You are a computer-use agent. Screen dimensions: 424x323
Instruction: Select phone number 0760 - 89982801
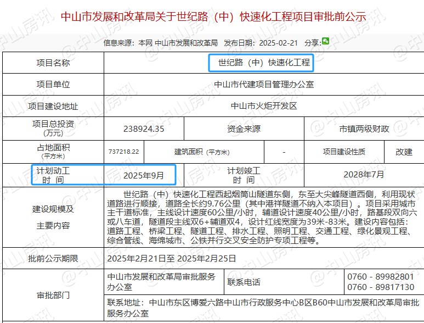tap(381, 277)
